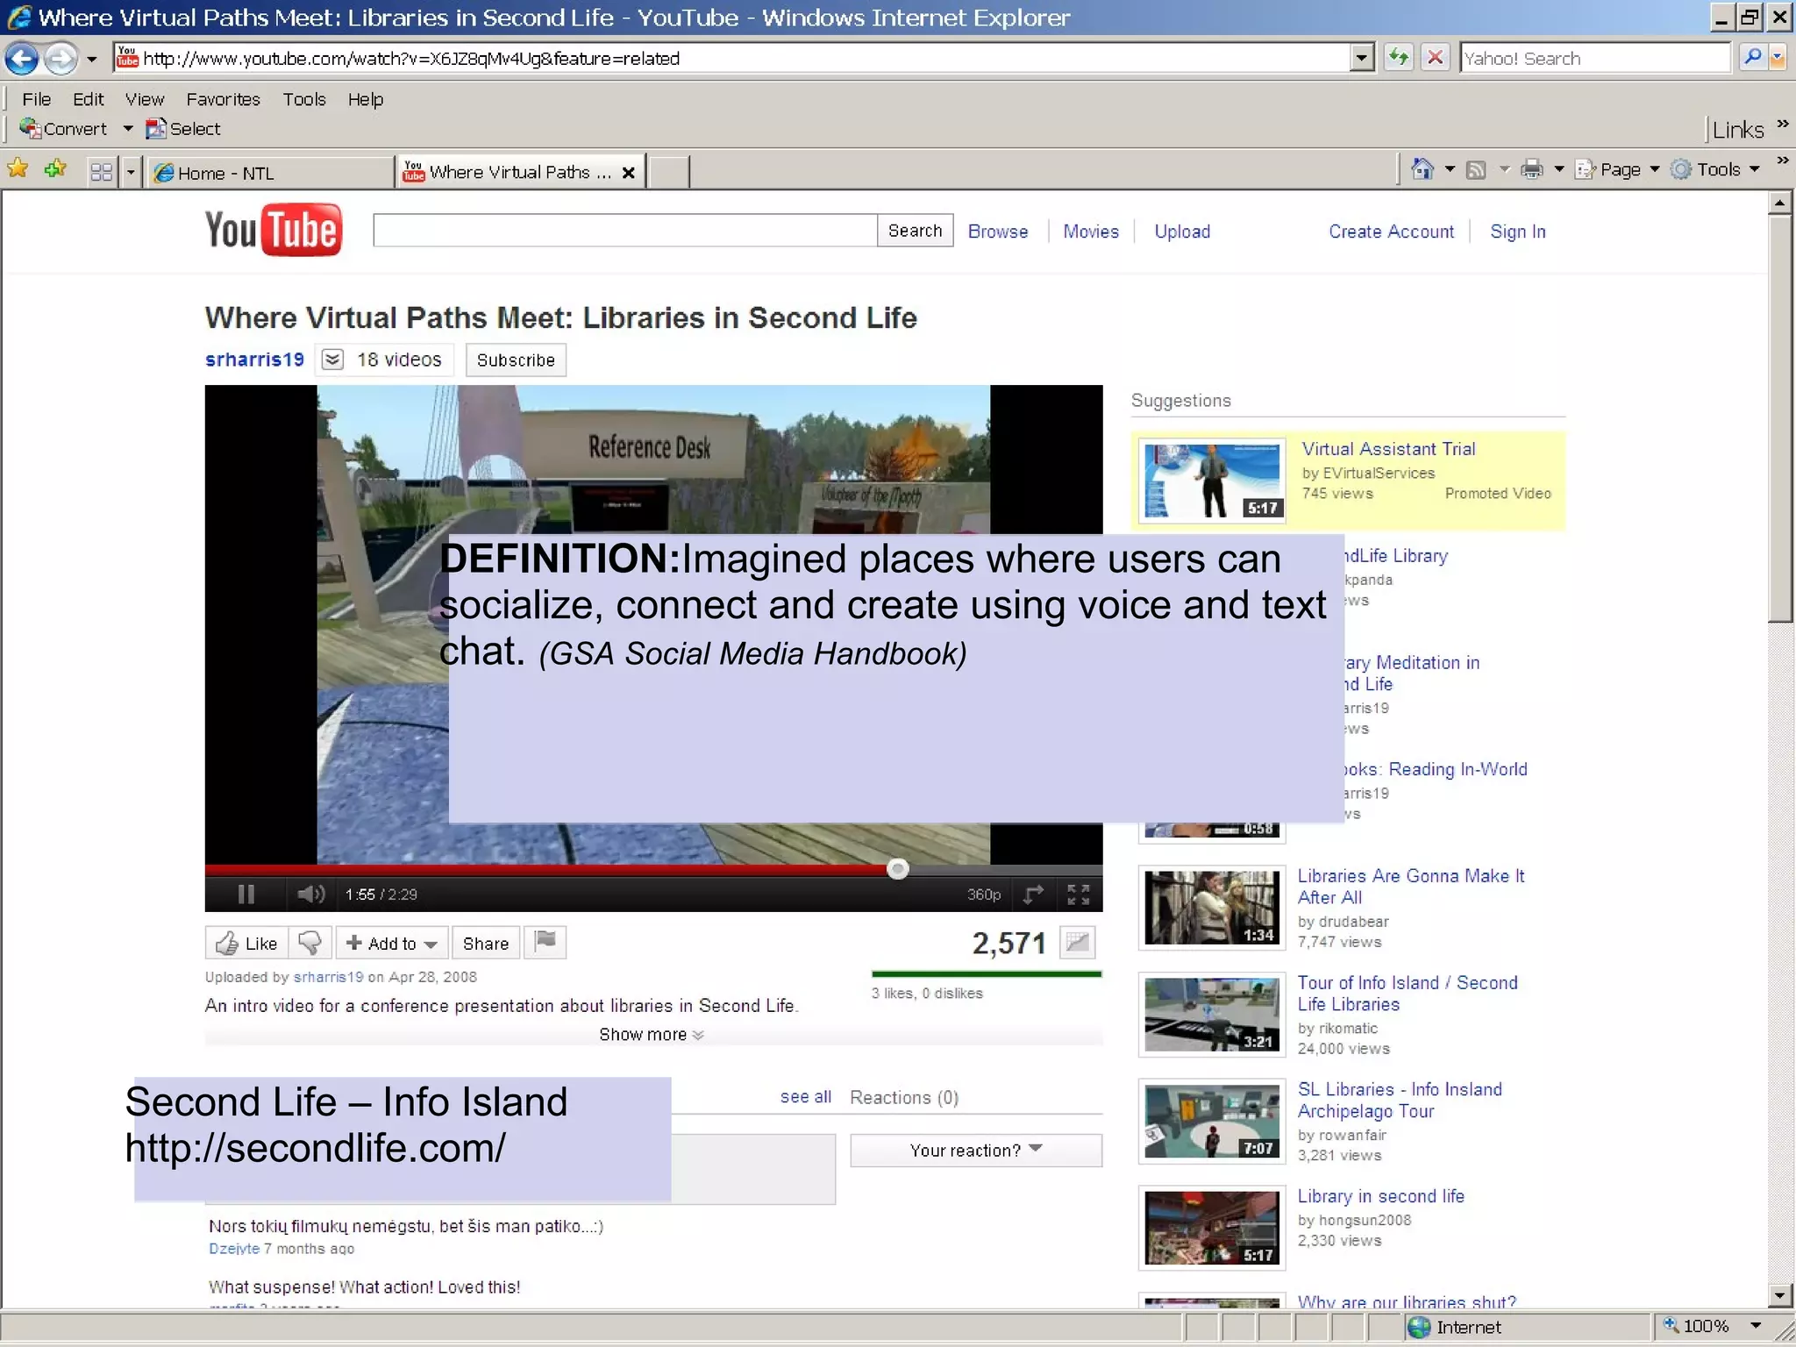Click the RSS feeds icon
The width and height of the screenshot is (1796, 1347).
pos(1476,169)
